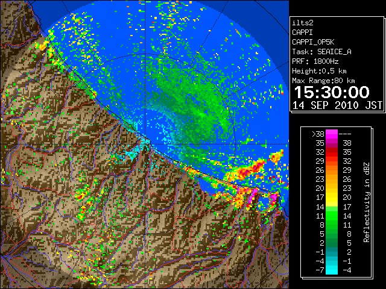Click the 'Max Range:80 km' text
Image resolution: width=386 pixels, height=289 pixels.
(x=323, y=81)
